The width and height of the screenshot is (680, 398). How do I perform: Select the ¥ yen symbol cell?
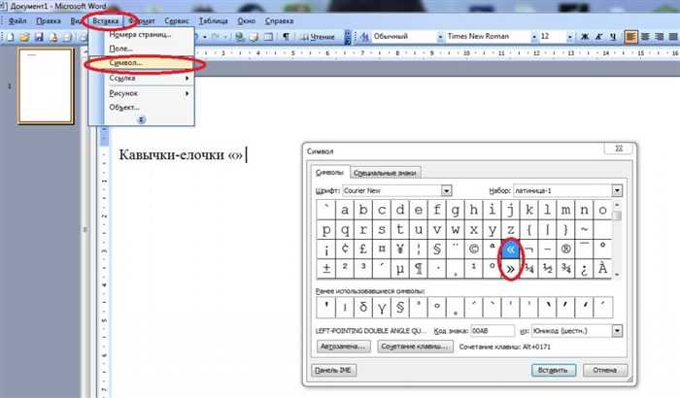point(400,249)
